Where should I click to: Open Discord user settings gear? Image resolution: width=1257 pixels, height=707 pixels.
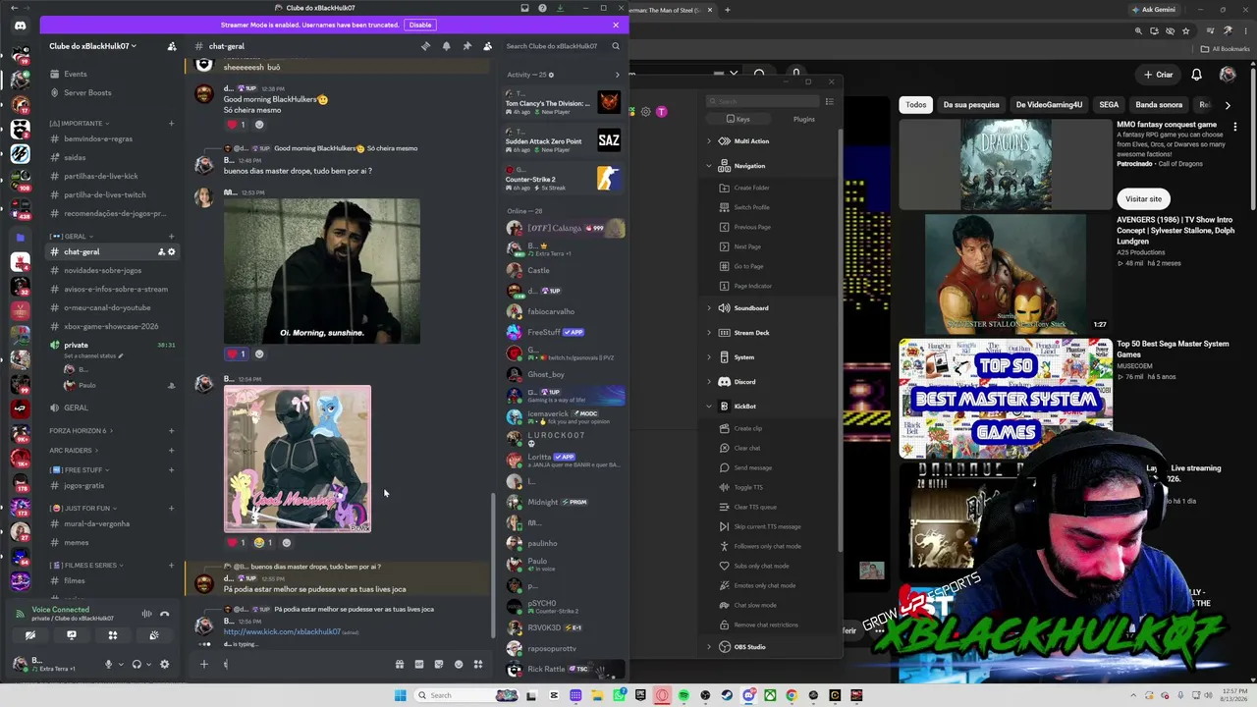tap(164, 664)
